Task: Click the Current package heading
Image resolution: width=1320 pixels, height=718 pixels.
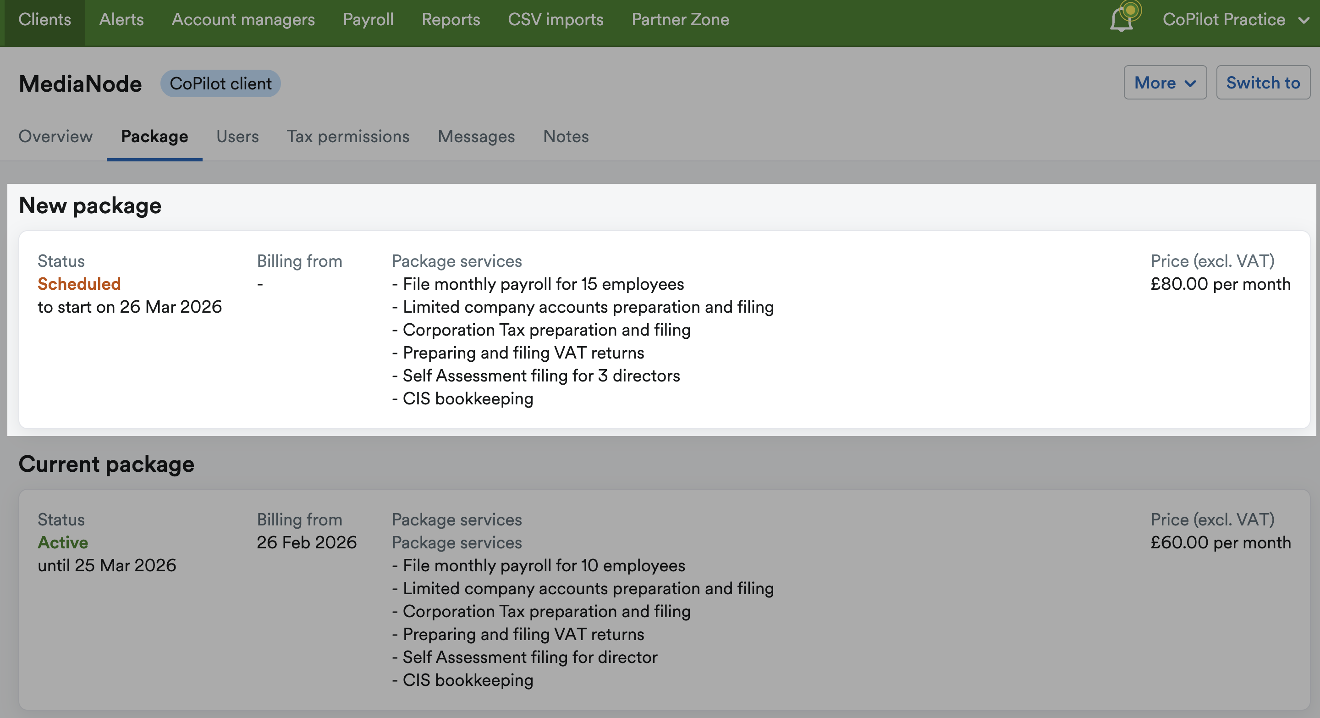Action: [107, 464]
